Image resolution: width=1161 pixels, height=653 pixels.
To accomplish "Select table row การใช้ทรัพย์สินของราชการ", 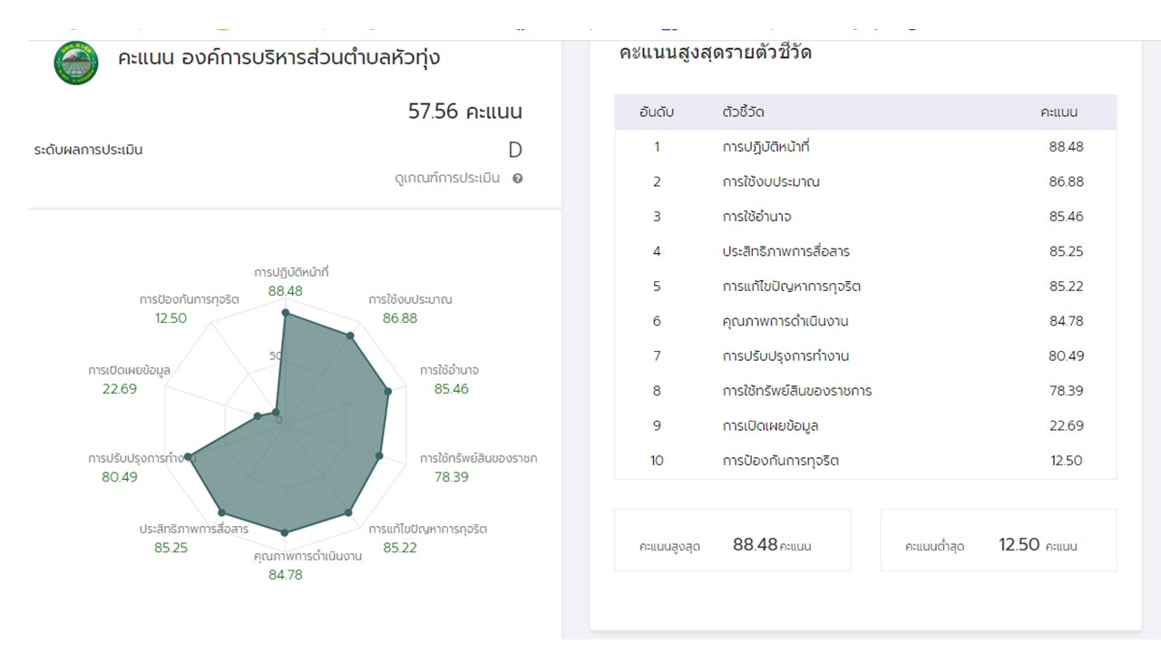I will [865, 391].
